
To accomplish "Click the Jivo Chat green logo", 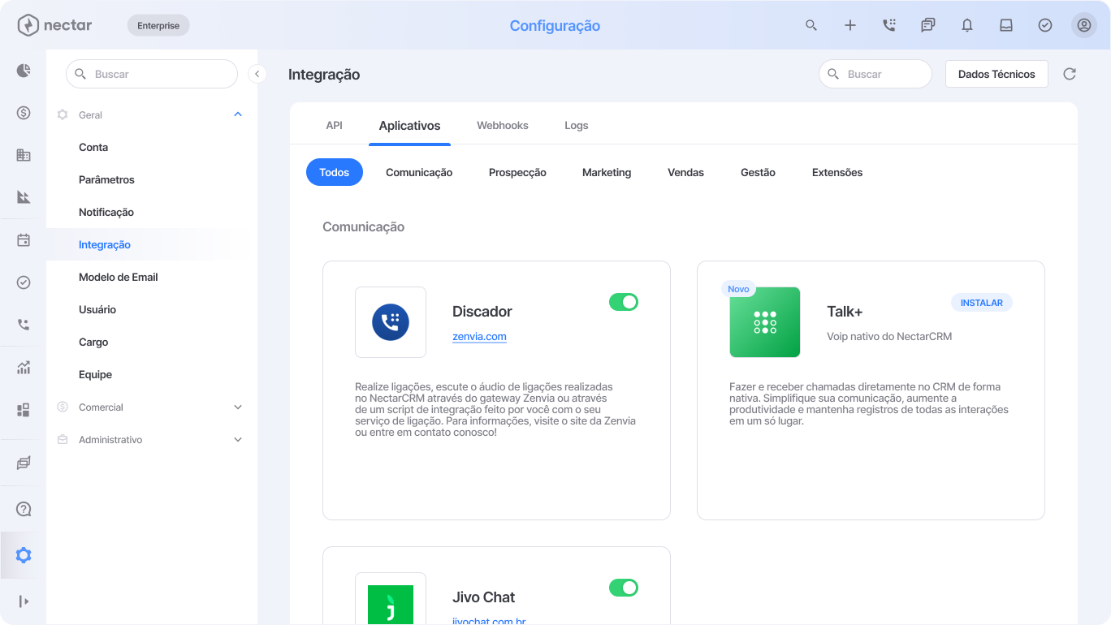I will (x=391, y=605).
